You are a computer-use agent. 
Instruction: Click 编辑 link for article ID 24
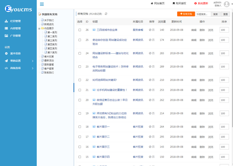[x=194, y=53]
